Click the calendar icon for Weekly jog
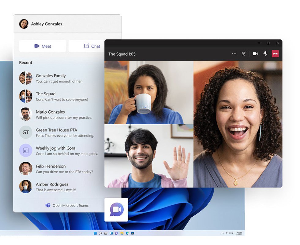Image resolution: width=300 pixels, height=245 pixels. pos(26,150)
